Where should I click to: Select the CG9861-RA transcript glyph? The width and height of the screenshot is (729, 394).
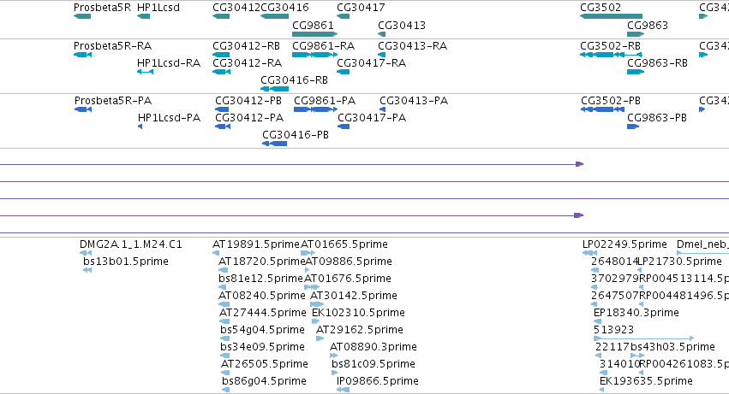point(314,55)
